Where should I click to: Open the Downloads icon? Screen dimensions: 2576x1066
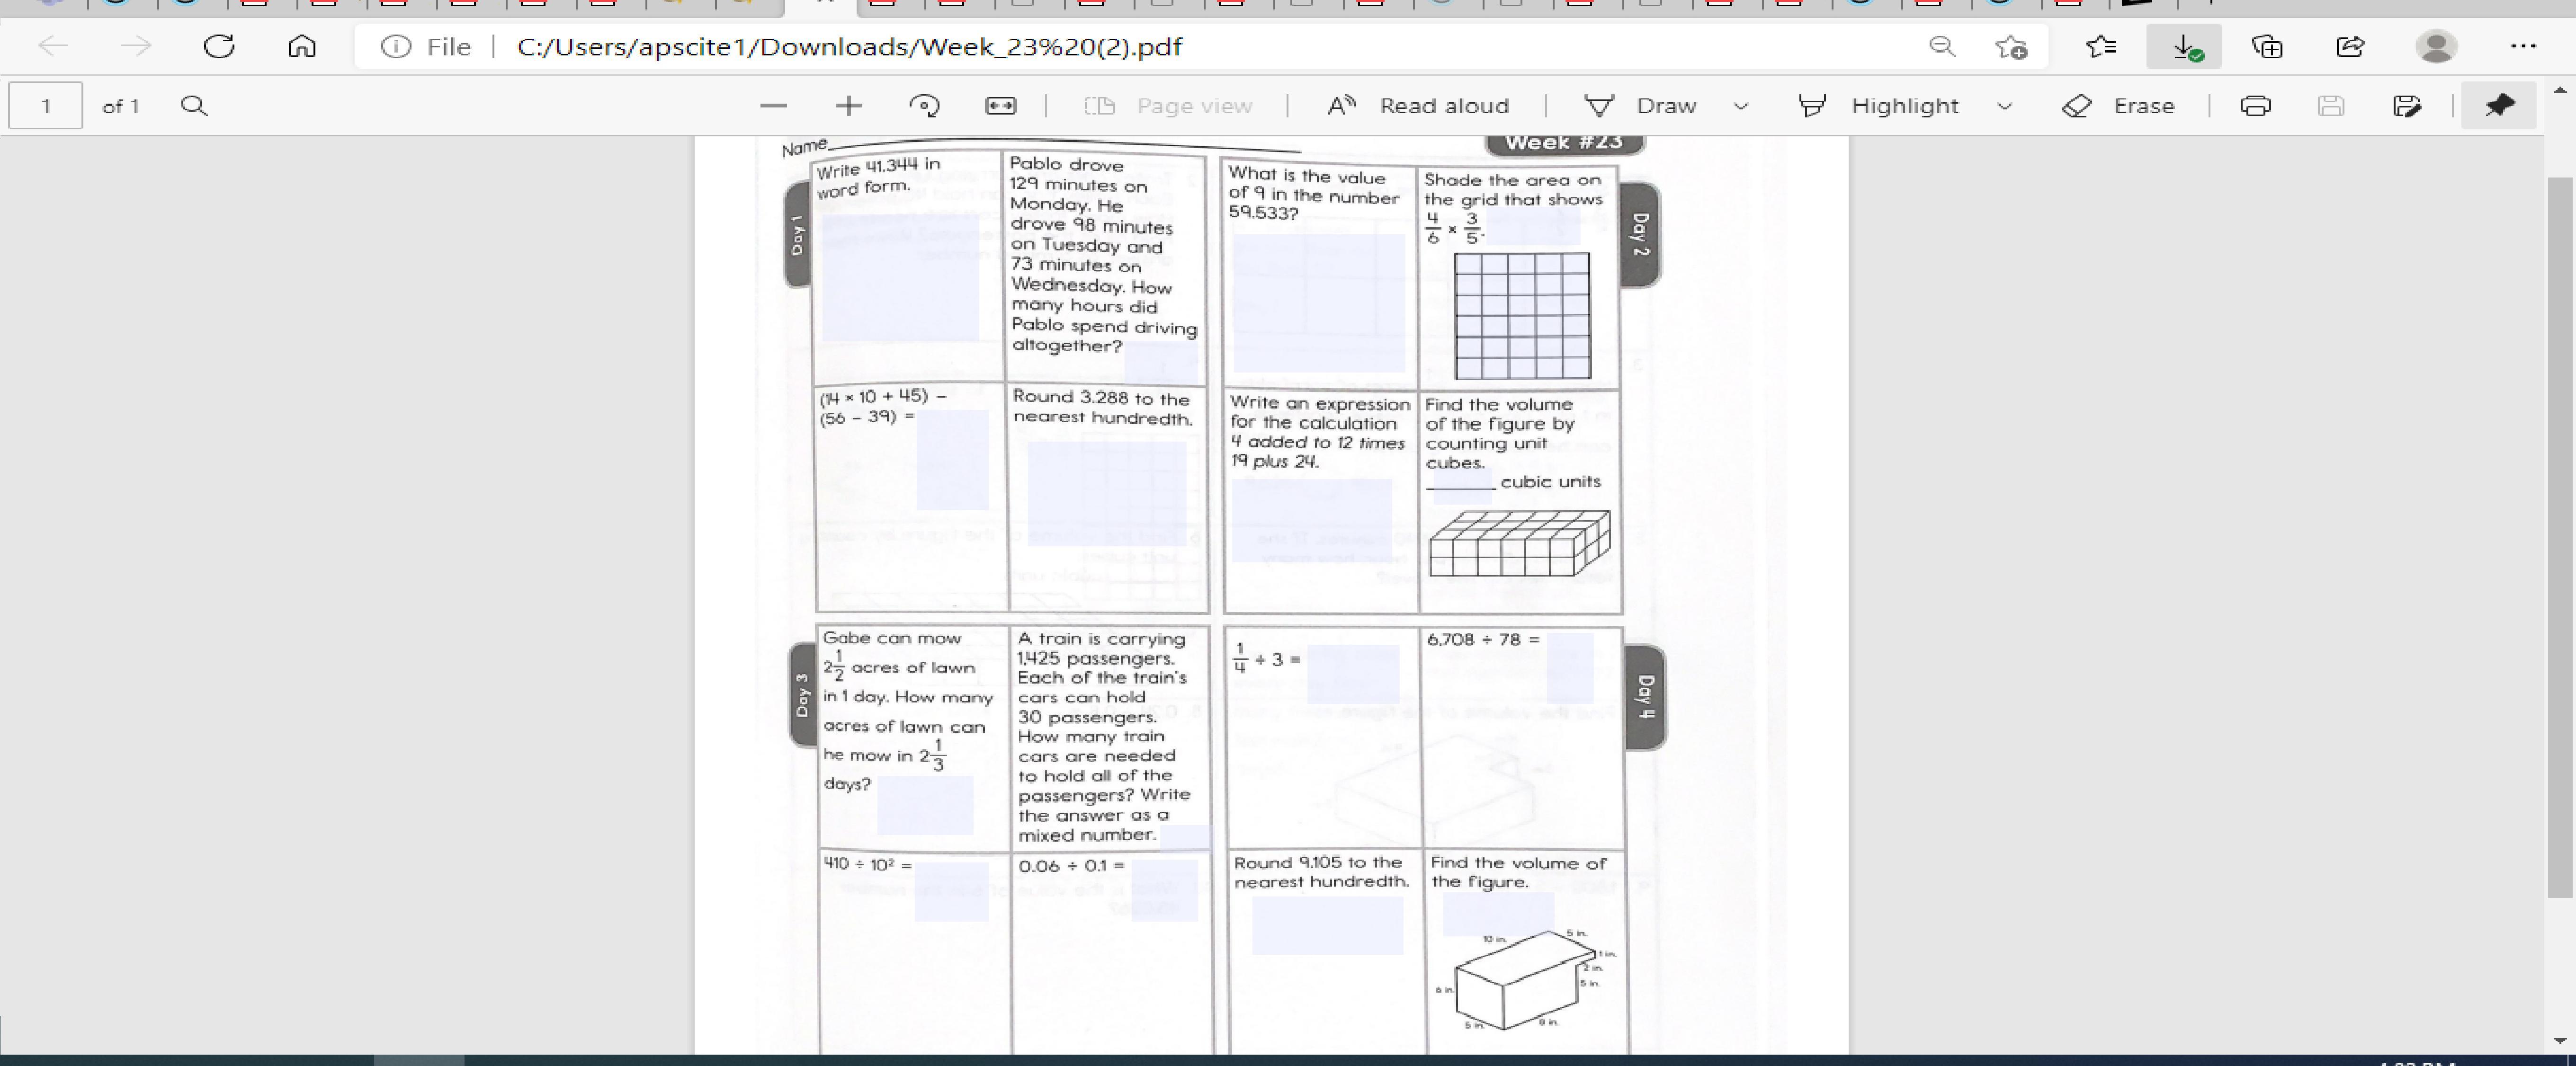click(2184, 47)
